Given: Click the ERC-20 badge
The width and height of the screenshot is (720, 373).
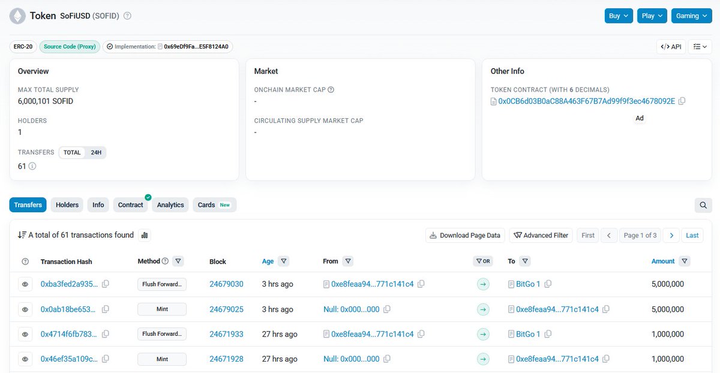Looking at the screenshot, I should (x=23, y=47).
